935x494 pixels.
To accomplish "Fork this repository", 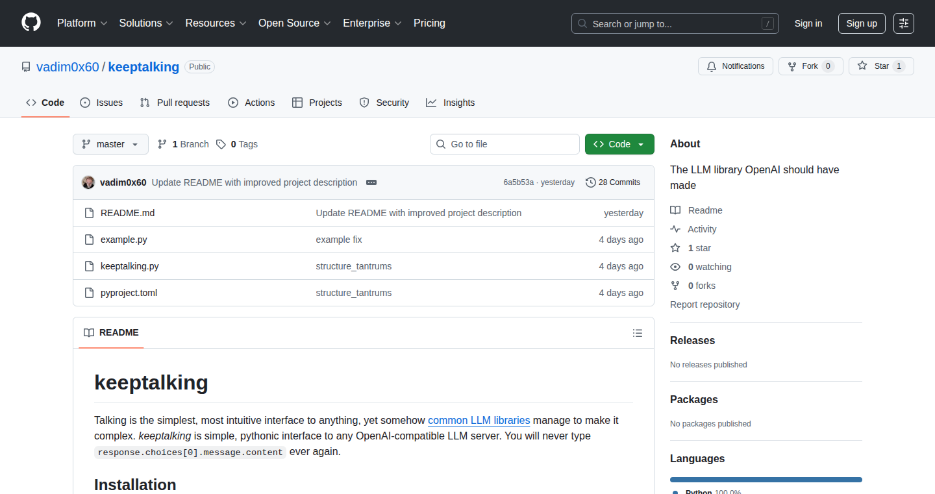I will coord(810,66).
